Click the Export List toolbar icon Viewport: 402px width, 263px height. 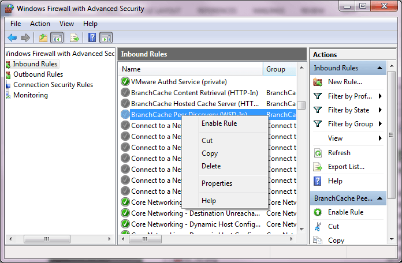(75, 38)
